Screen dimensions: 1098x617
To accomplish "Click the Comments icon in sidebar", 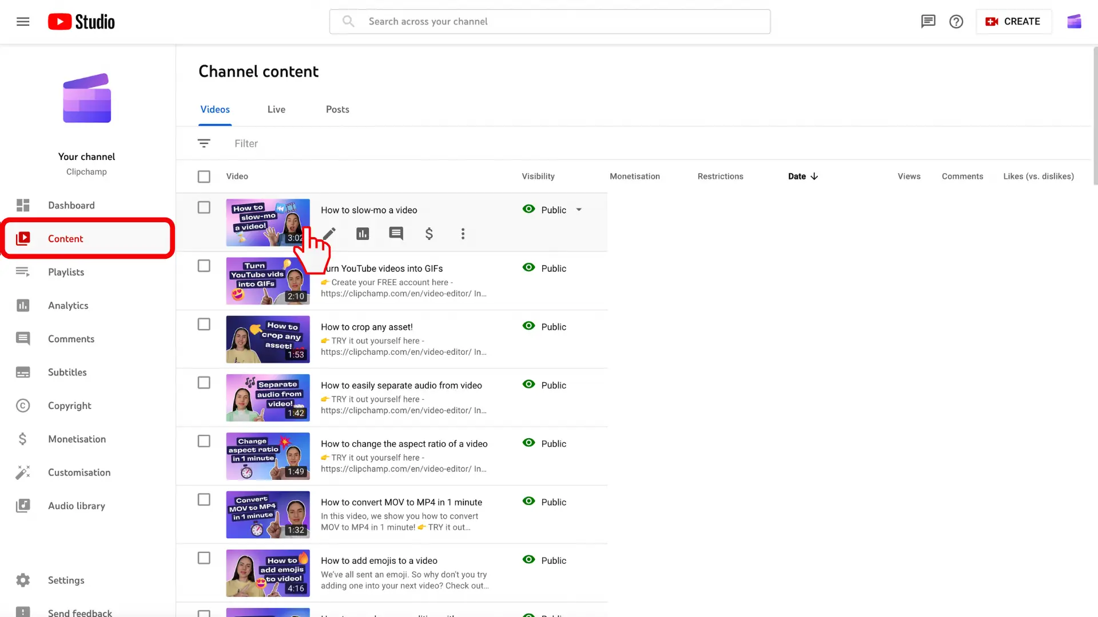I will point(23,338).
